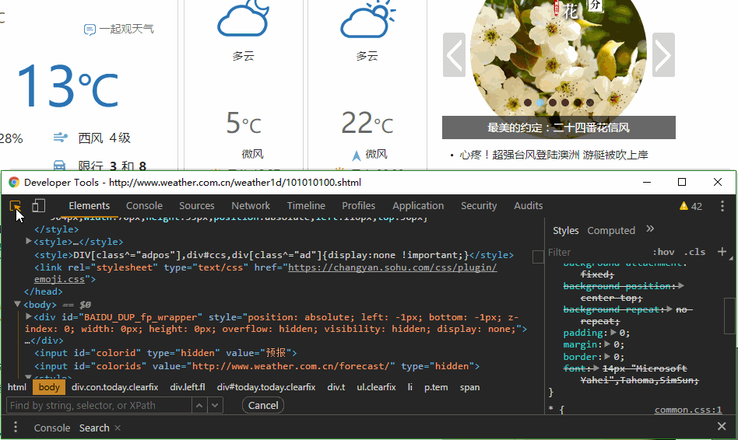Toggle the :hov element state button

(x=663, y=252)
